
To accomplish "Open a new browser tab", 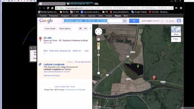I will point(96,4).
